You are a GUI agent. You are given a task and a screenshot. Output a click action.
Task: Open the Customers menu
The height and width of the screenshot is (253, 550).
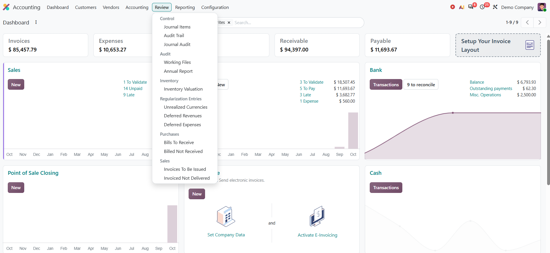(86, 7)
